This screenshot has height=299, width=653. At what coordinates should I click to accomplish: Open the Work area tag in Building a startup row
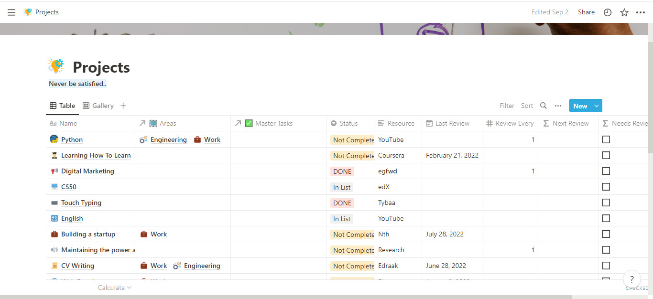(x=153, y=234)
